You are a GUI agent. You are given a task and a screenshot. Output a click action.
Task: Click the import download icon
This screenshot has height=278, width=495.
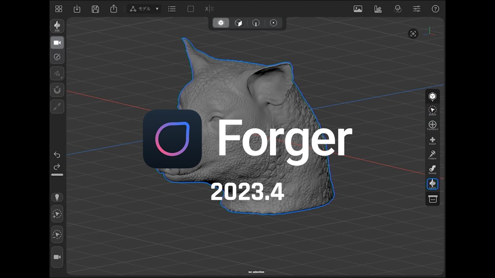(x=77, y=9)
